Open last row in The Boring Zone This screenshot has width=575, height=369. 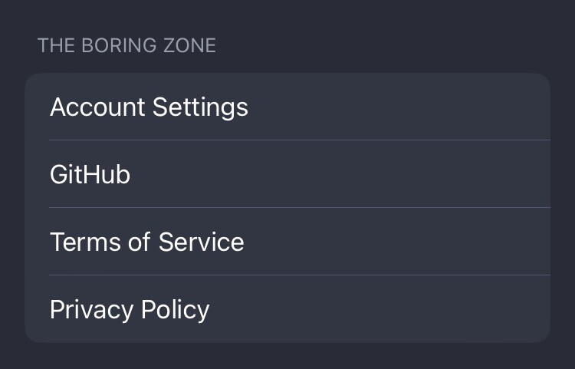(x=287, y=309)
